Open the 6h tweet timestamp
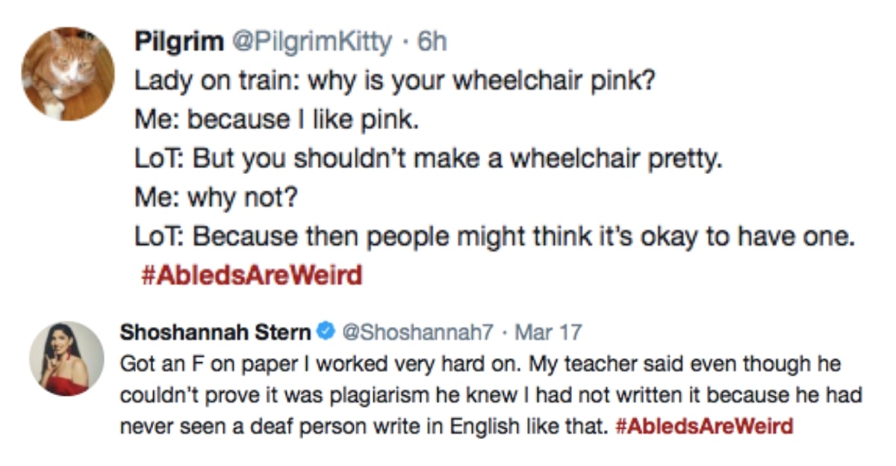 (432, 43)
